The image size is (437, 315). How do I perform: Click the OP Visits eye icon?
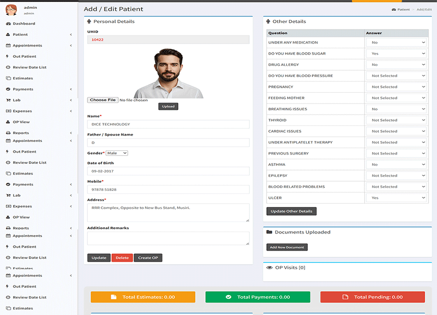click(x=270, y=268)
